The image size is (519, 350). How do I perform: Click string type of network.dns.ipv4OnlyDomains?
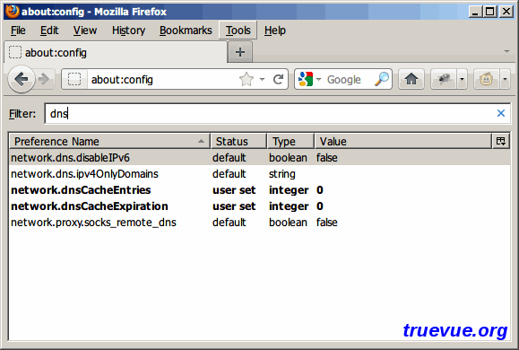point(282,174)
